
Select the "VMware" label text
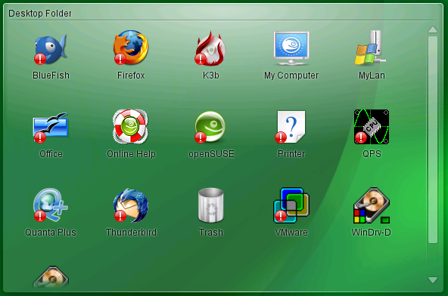[291, 233]
